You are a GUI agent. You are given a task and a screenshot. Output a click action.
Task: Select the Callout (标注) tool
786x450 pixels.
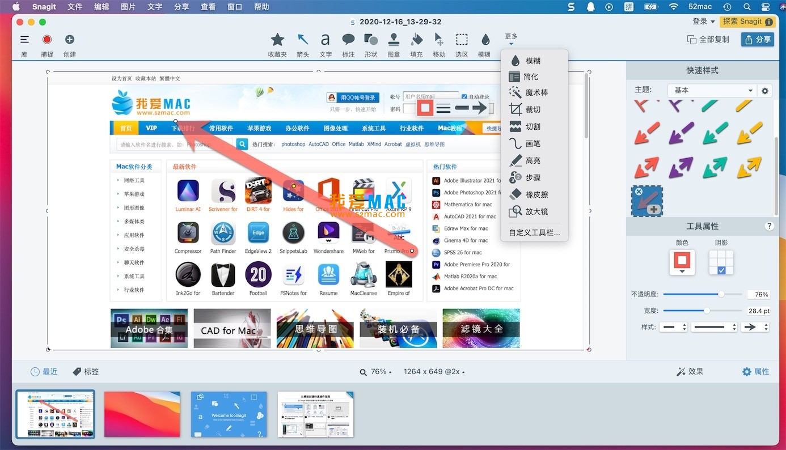[x=348, y=40]
